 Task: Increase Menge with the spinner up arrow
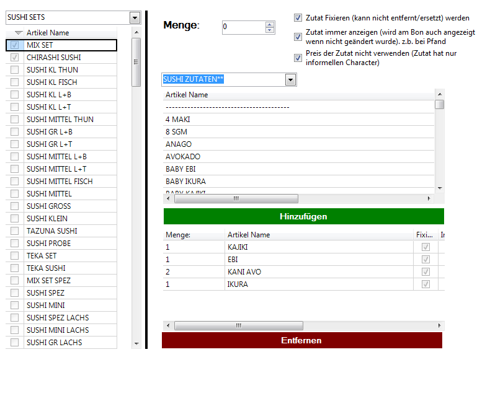coord(269,24)
